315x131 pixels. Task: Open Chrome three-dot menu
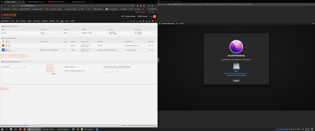pyautogui.click(x=155, y=6)
